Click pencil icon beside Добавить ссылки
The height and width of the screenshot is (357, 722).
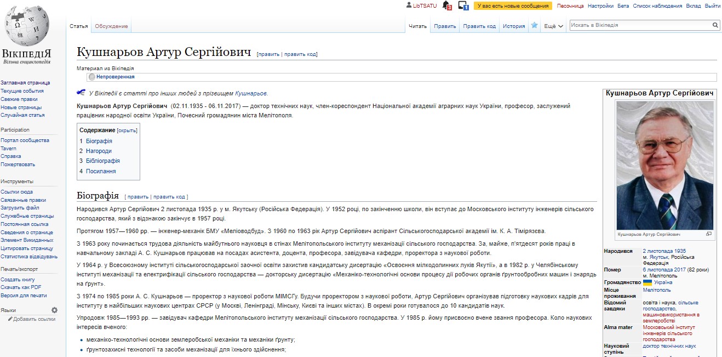(10, 319)
